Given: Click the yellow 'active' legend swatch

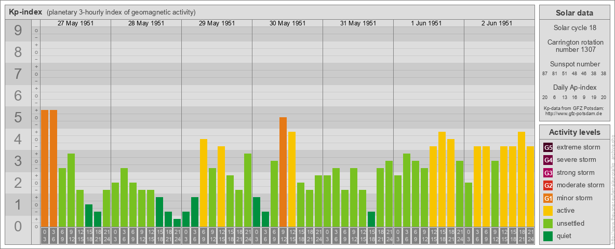Looking at the screenshot, I should 548,211.
